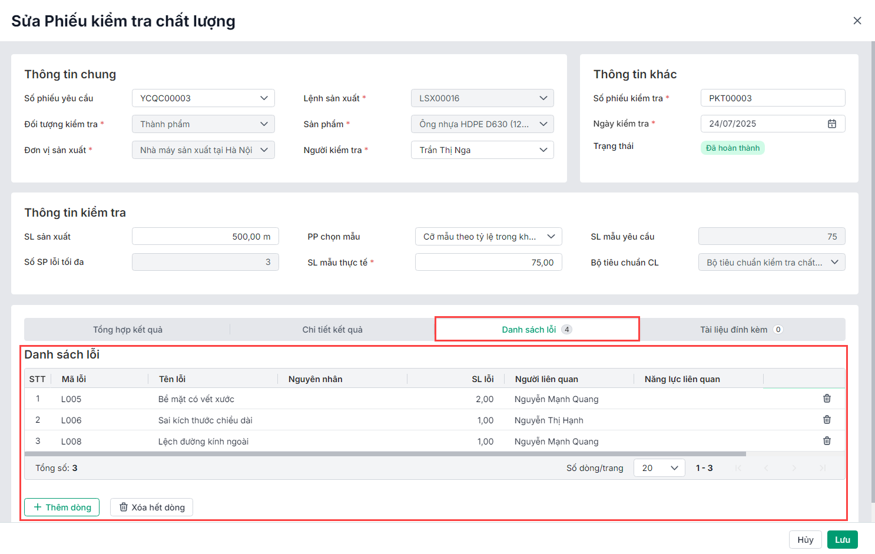
Task: Switch to Tổng hợp kết quả tab
Action: pyautogui.click(x=127, y=330)
